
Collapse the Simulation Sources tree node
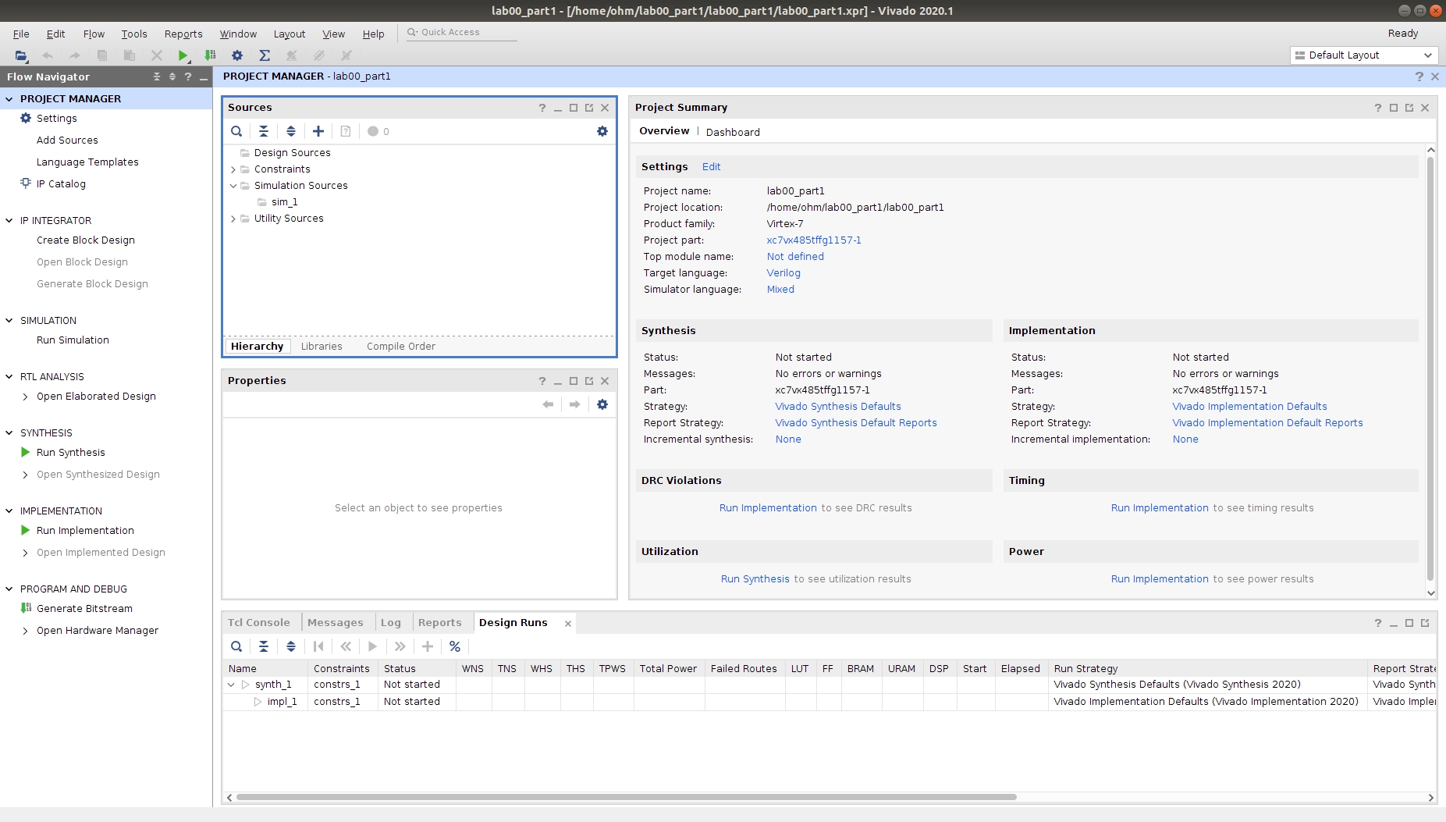[233, 186]
